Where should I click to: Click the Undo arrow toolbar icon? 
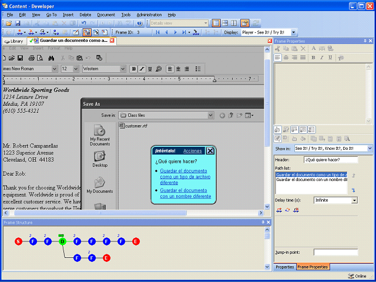coord(83,23)
